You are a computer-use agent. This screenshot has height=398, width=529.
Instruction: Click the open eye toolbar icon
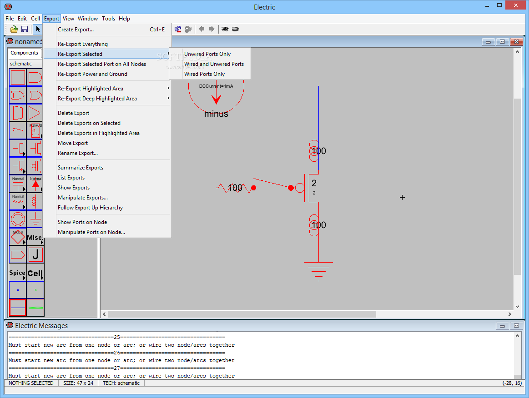tap(225, 30)
